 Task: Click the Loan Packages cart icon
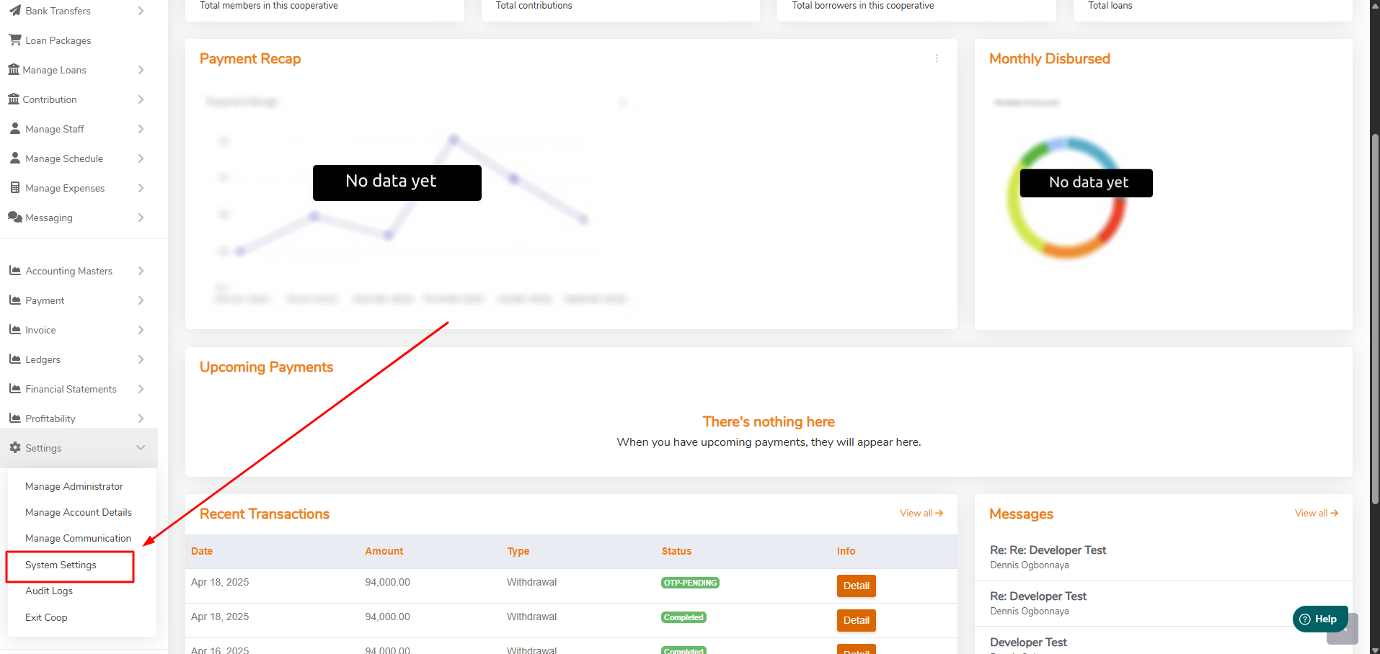15,40
